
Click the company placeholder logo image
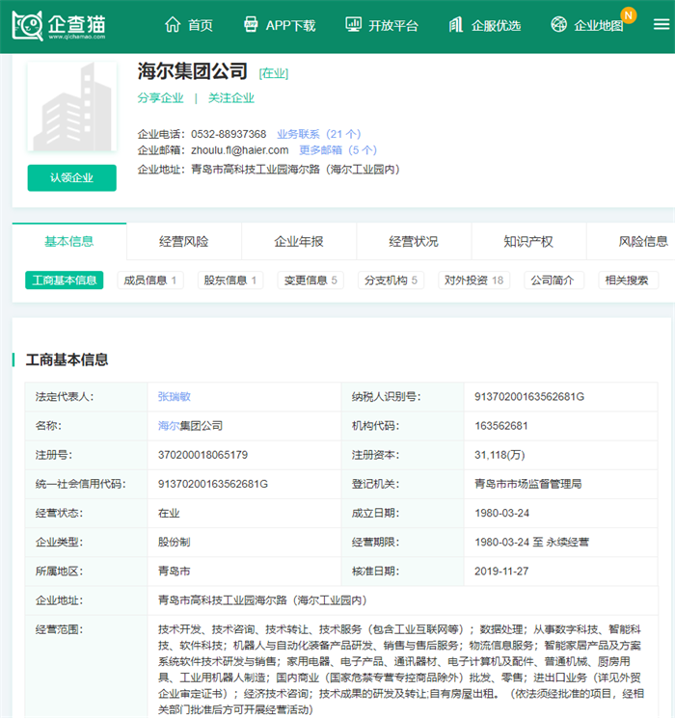coord(72,107)
